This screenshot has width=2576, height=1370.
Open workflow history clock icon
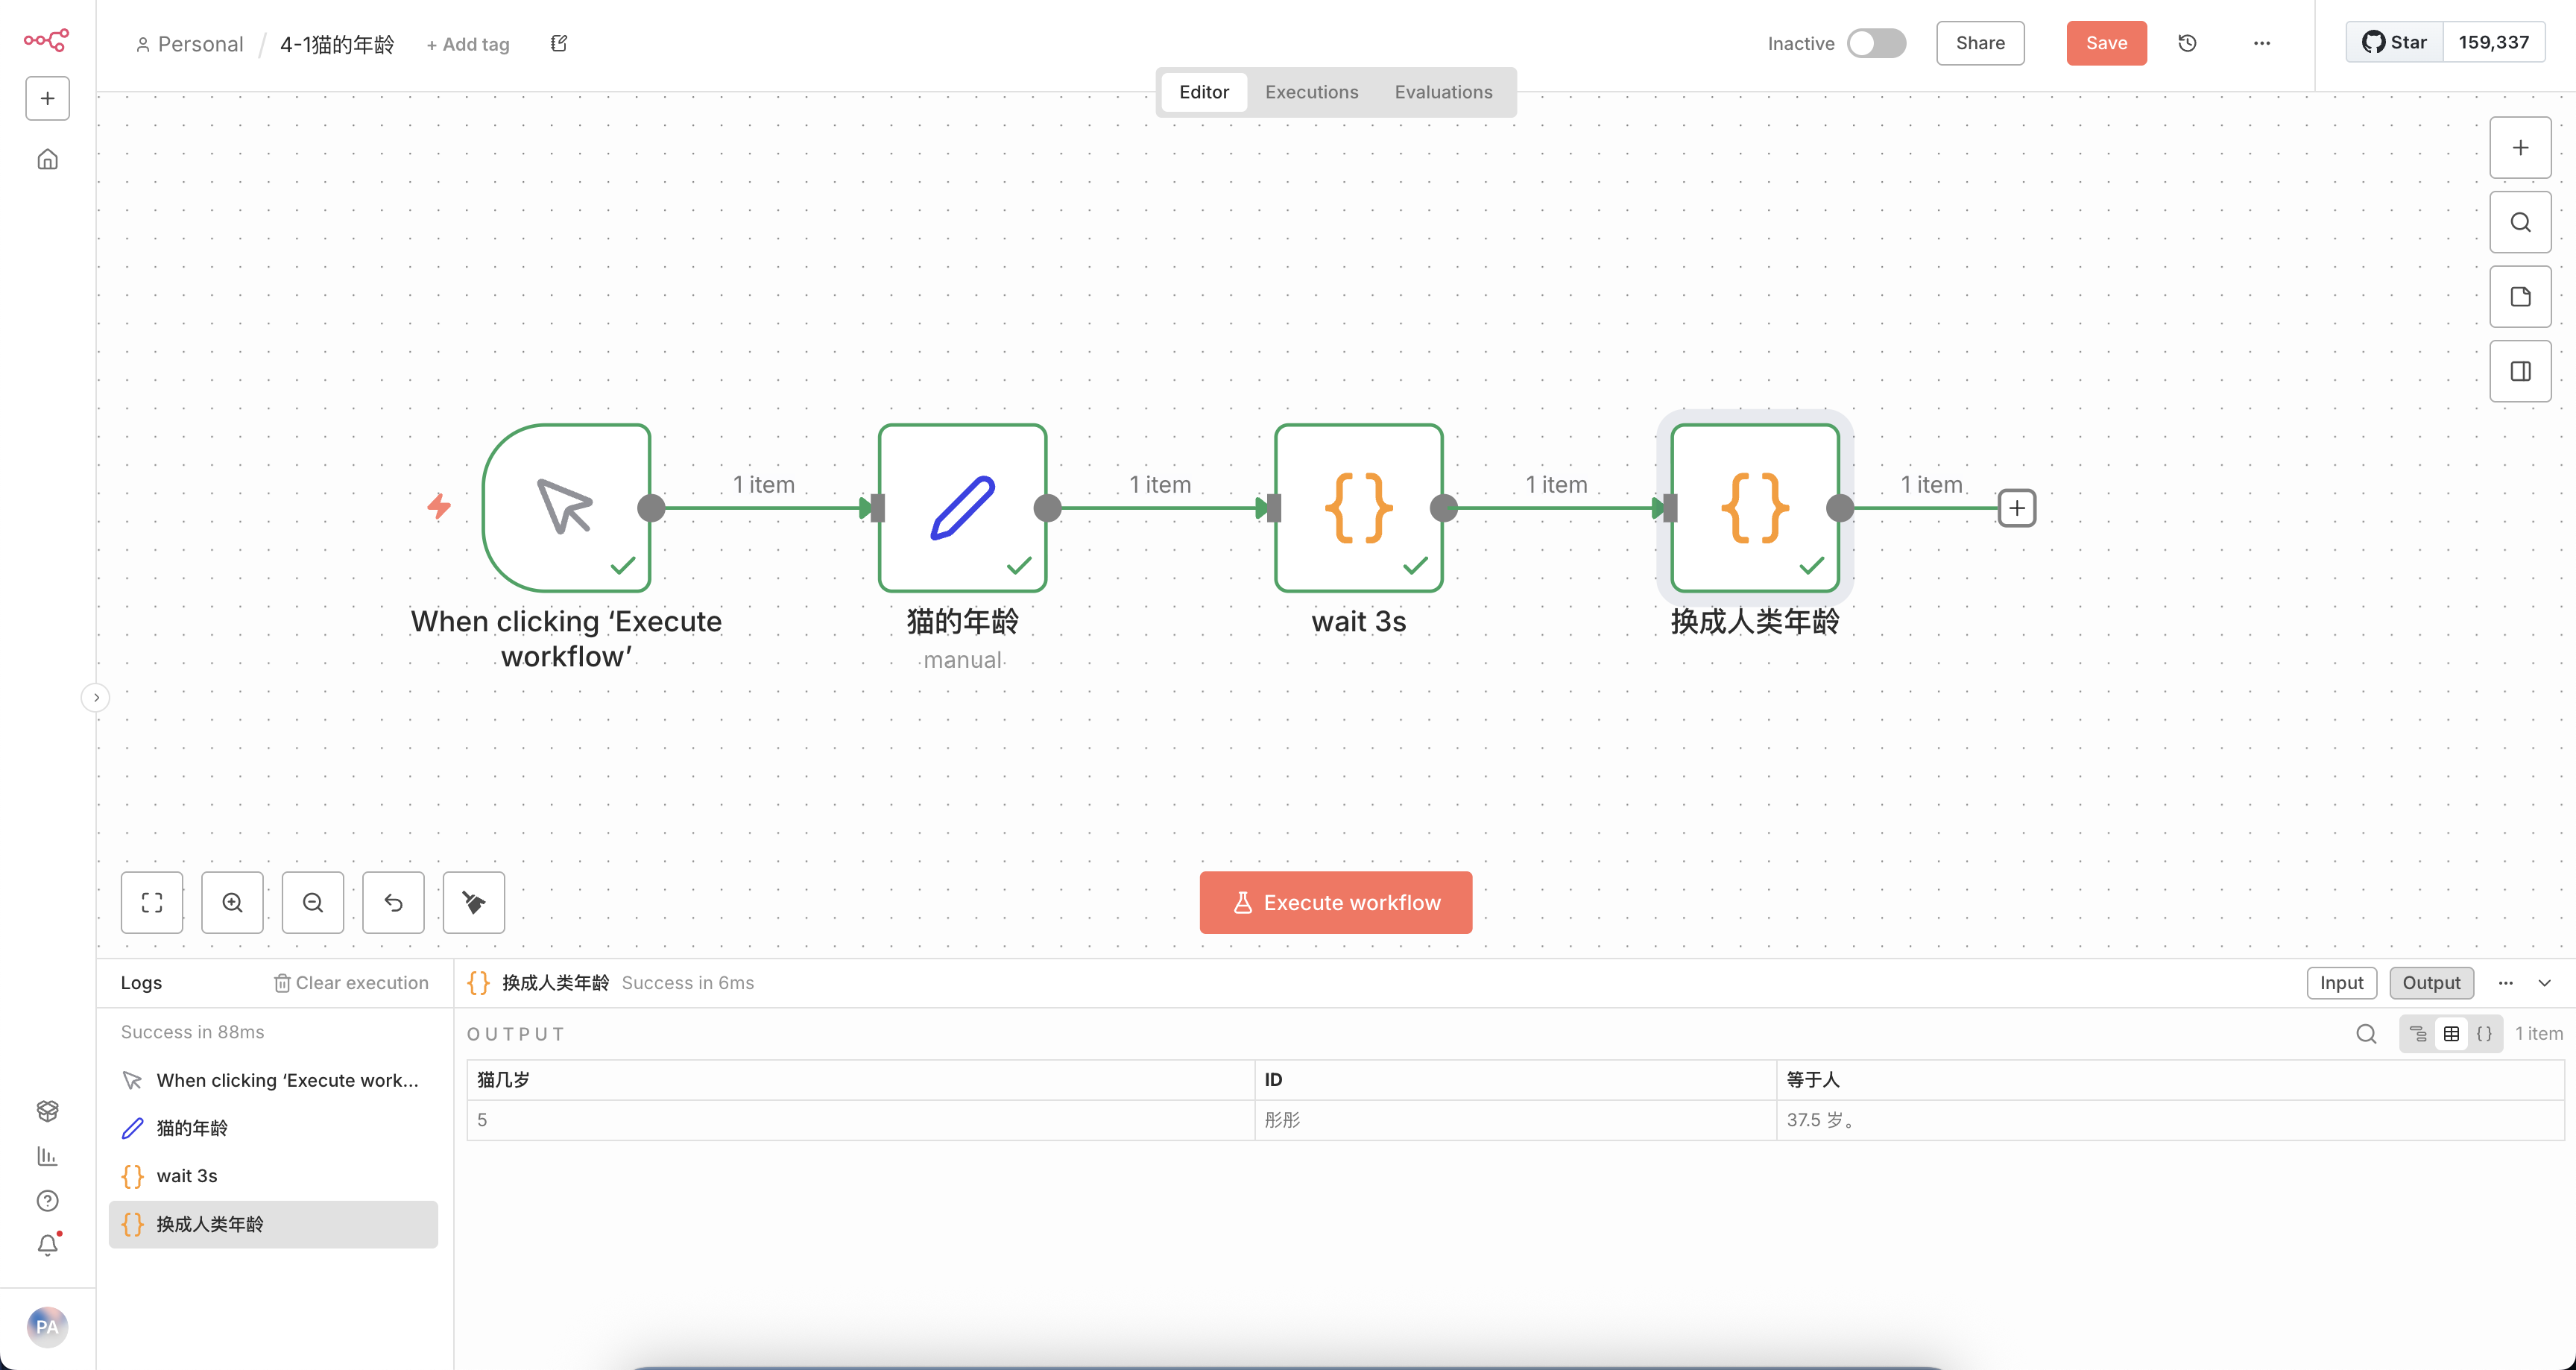[x=2187, y=43]
